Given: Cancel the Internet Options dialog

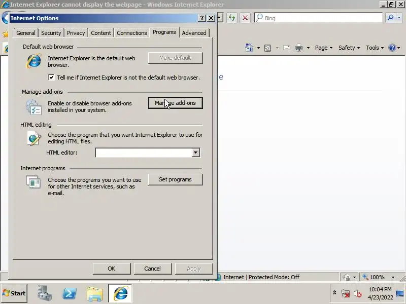Looking at the screenshot, I should [x=153, y=269].
